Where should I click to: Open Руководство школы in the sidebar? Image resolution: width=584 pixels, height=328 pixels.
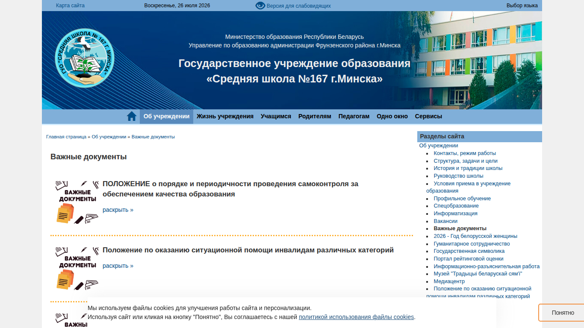(458, 176)
